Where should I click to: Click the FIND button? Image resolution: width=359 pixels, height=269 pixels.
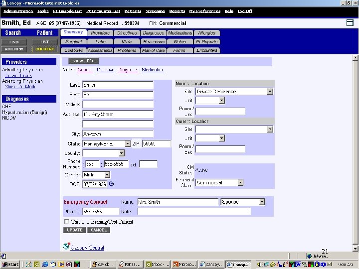point(14,42)
